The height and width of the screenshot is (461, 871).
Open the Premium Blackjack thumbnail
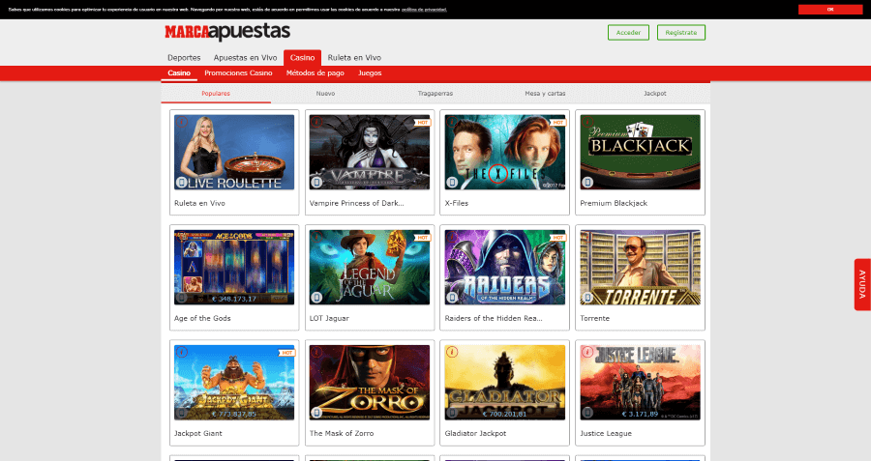pos(640,152)
